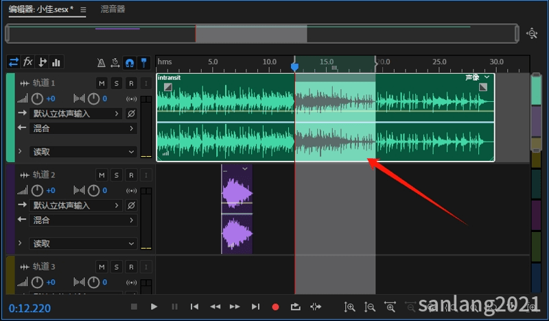Open editor panel menu icon next to 小佳.sesx
The image size is (549, 321).
point(83,10)
